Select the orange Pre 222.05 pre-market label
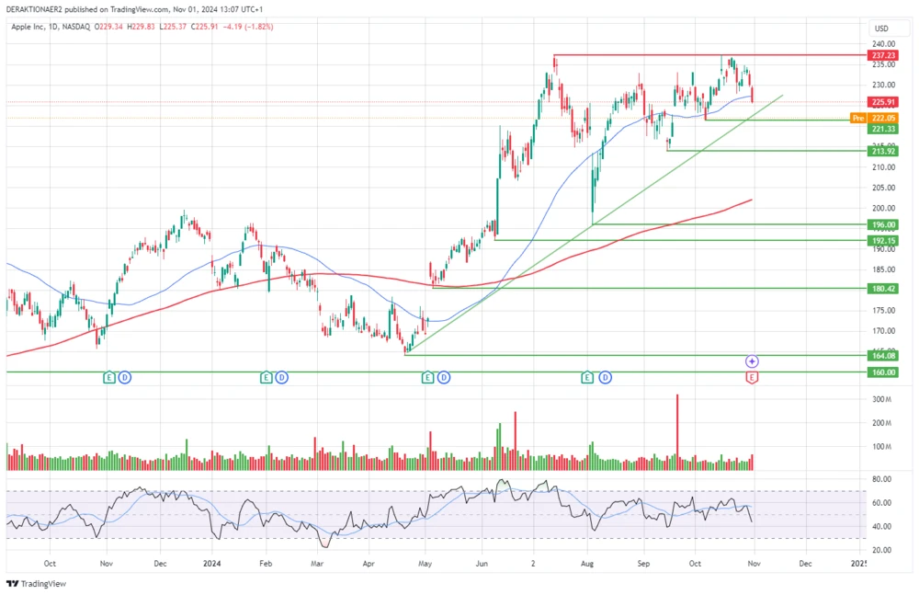This screenshot has width=919, height=595. tap(873, 118)
